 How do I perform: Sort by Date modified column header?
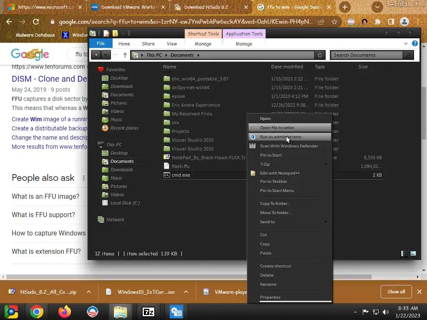coord(287,67)
